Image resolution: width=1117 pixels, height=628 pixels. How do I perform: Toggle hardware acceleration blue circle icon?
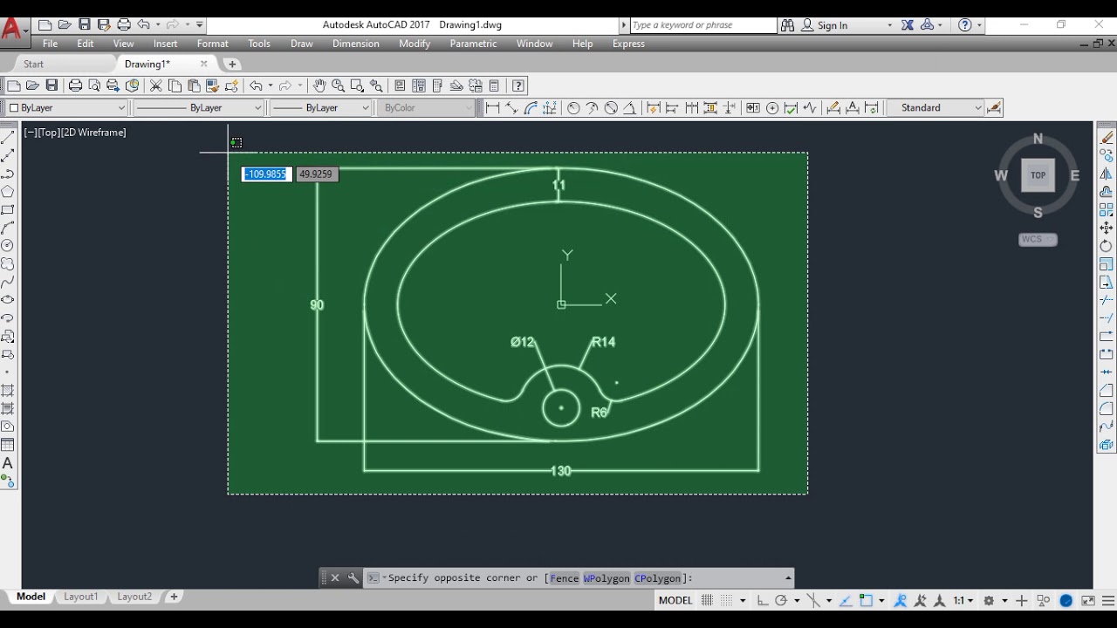click(1066, 601)
